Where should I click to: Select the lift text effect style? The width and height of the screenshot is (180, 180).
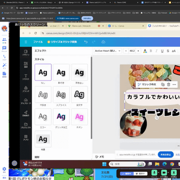tap(79, 72)
